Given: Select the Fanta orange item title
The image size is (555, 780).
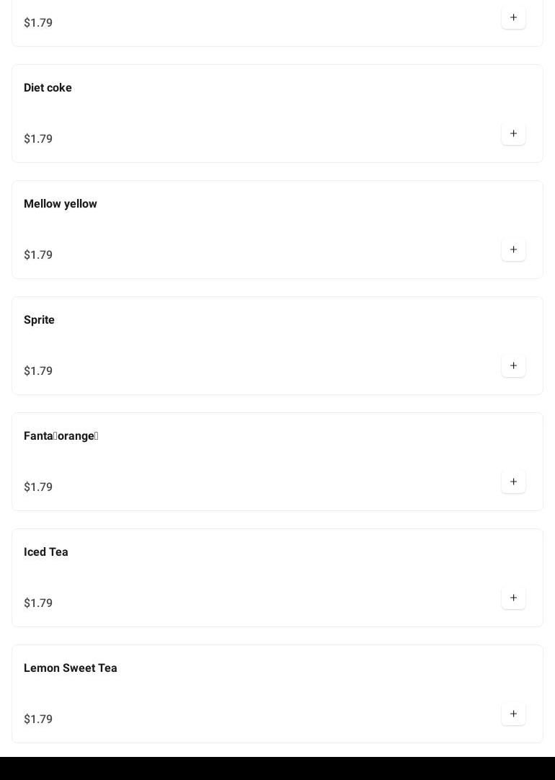Looking at the screenshot, I should click(x=61, y=436).
